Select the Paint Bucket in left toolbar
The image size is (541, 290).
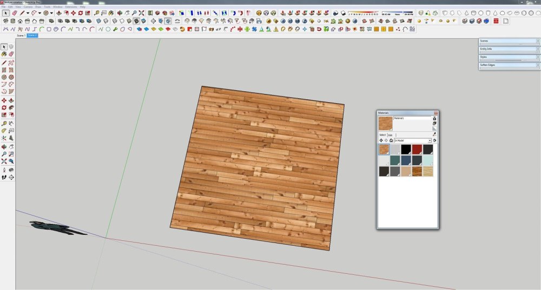click(4, 54)
